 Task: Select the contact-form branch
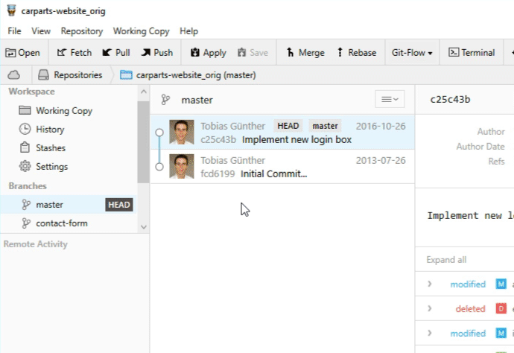tap(61, 223)
